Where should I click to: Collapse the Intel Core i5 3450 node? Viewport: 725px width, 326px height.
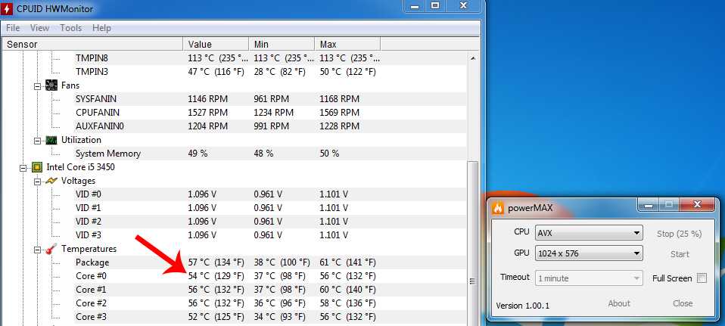[x=23, y=167]
